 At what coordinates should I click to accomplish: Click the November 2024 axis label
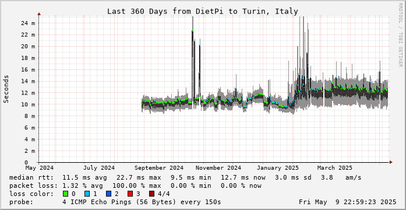coord(218,168)
